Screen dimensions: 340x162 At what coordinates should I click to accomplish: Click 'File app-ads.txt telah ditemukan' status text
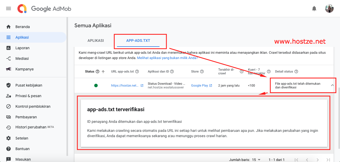[x=298, y=85]
